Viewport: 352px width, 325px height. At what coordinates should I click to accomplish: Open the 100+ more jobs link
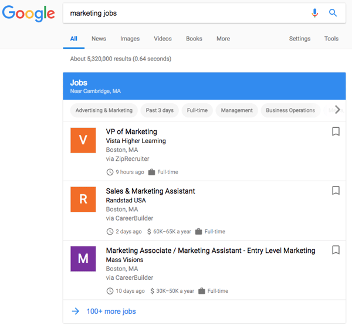(x=110, y=311)
